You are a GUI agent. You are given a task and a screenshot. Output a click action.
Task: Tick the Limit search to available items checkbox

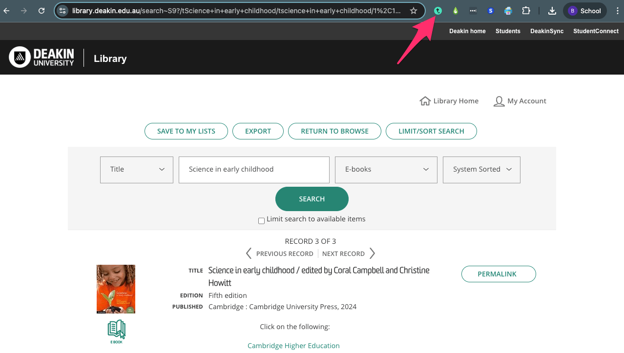tap(261, 221)
